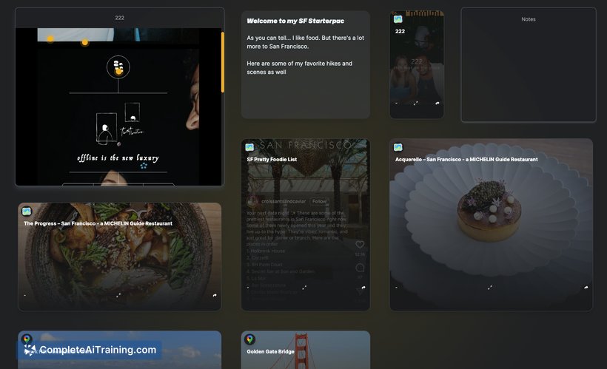Expand the small 222 photo card
Screen dimensions: 607x369
tap(416, 104)
